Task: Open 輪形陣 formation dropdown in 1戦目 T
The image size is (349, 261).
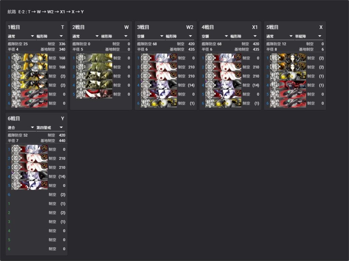Action: (x=50, y=36)
